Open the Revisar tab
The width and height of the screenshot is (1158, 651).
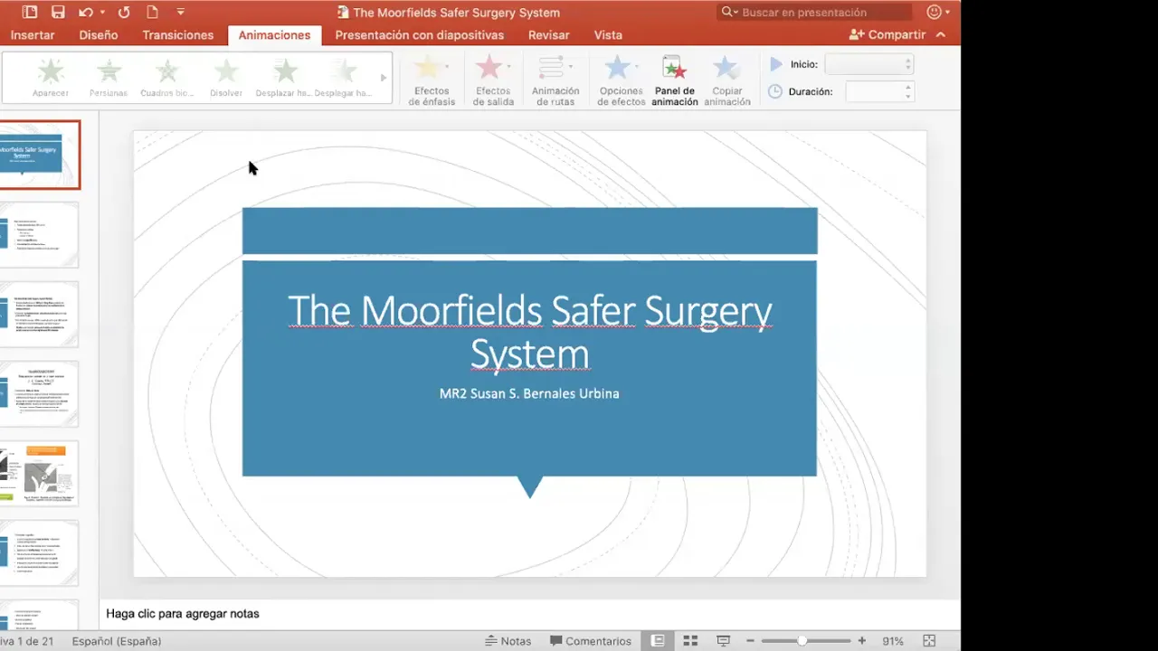(549, 35)
